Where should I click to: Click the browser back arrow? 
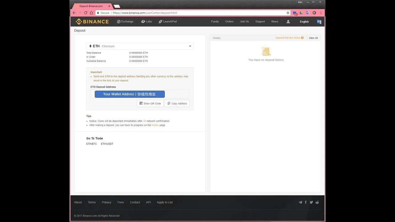74,13
